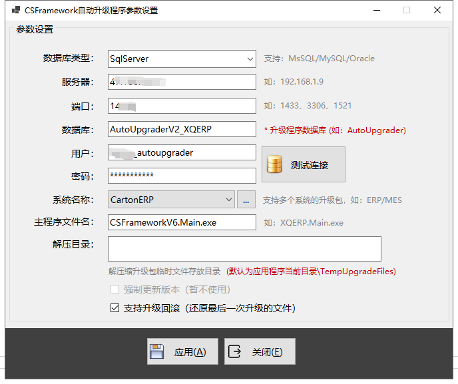Click the hint text 如: XQERP.Main.exe
Screen dimensions: 458x384
(304, 223)
